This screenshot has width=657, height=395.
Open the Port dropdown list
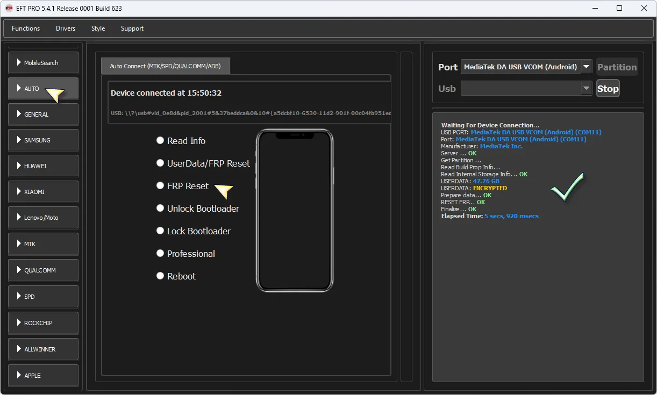tap(586, 67)
